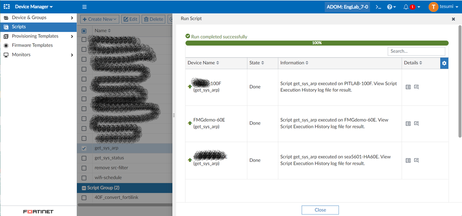The width and height of the screenshot is (462, 216).
Task: Click the ADOM: EngLab_7-0 selector
Action: (x=348, y=7)
